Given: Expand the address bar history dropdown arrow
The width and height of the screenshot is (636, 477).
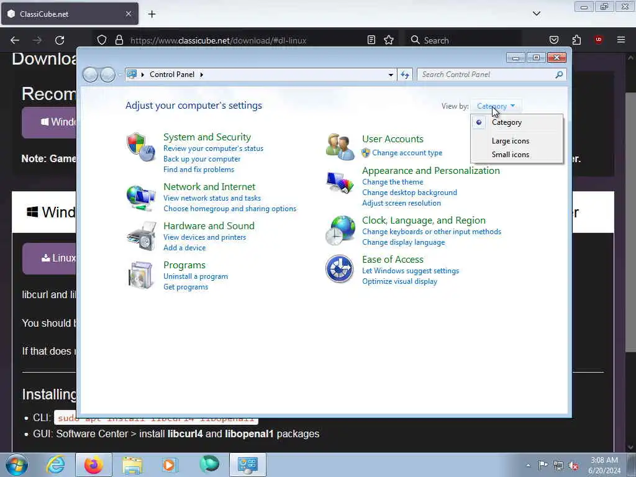Looking at the screenshot, I should click(391, 75).
